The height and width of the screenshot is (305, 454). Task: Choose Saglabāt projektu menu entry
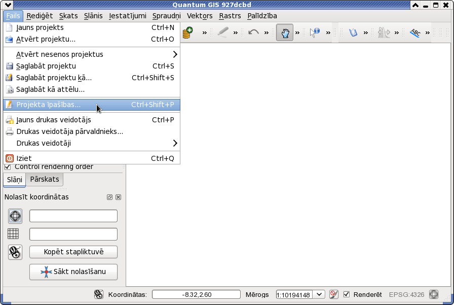(92, 66)
